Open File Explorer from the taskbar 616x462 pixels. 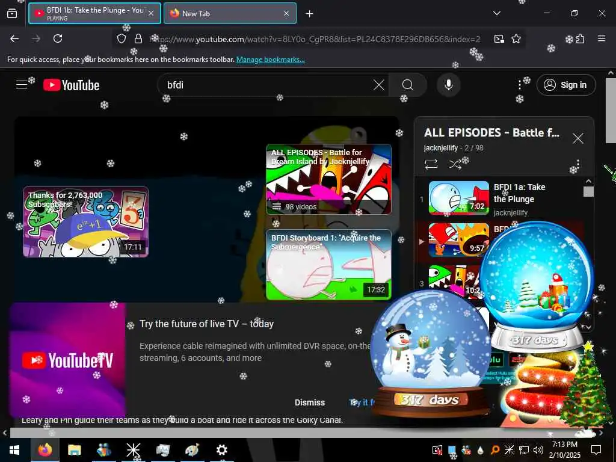[x=74, y=450]
